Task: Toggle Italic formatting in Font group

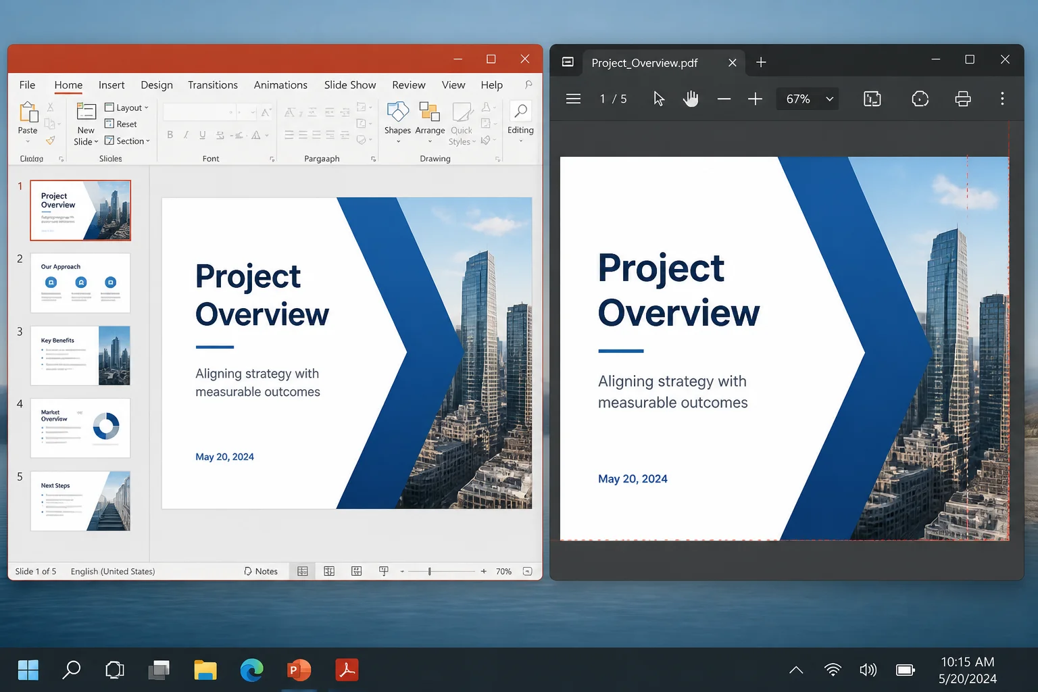Action: click(186, 134)
